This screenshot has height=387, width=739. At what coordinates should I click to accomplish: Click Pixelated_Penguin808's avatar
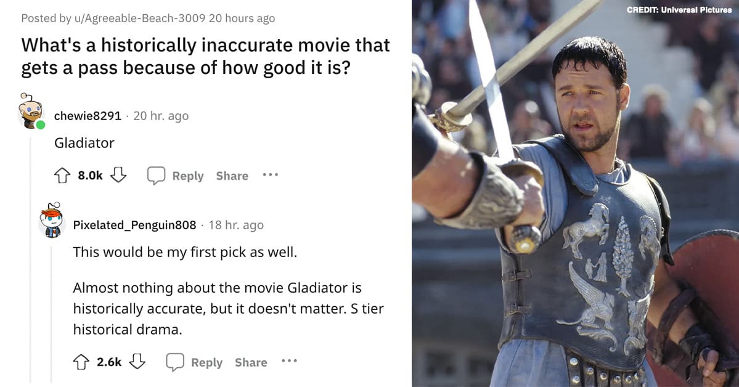tap(52, 222)
